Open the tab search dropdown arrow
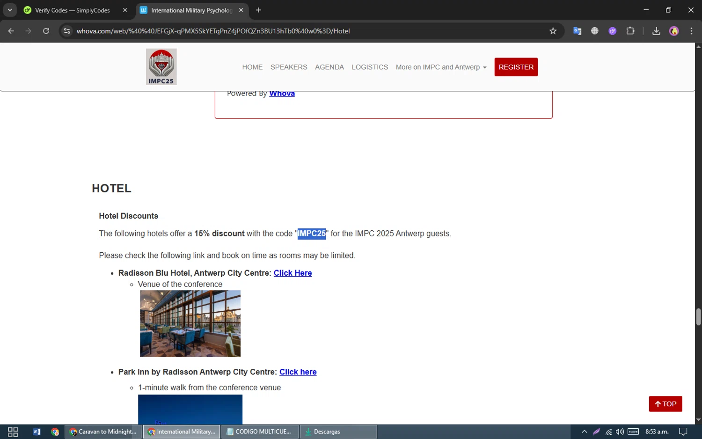This screenshot has width=702, height=439. point(10,10)
